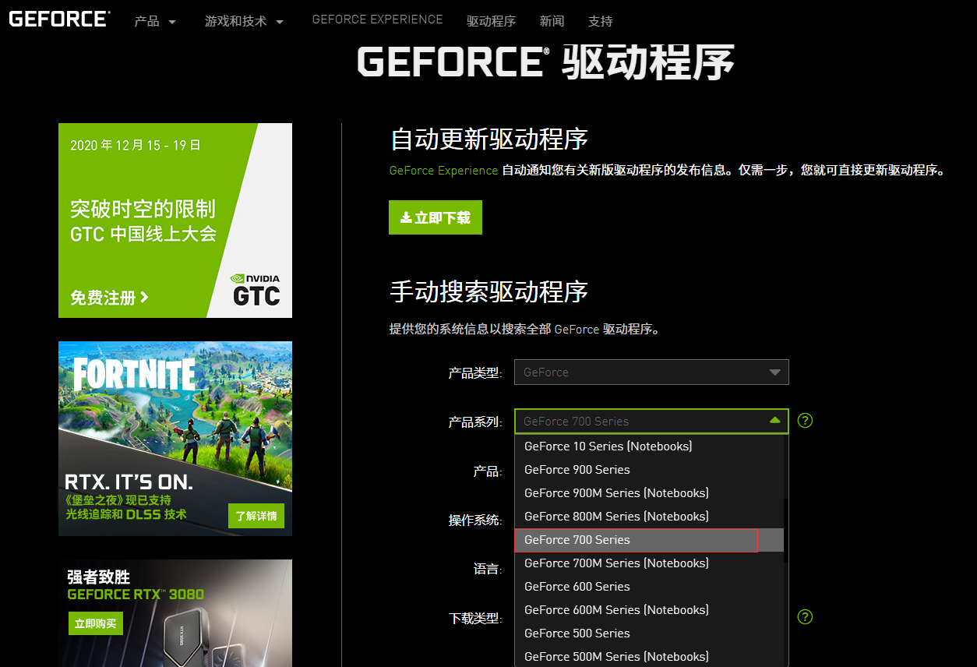The image size is (977, 667).
Task: Choose GeForce 600M Series (Notebooks) option
Action: pos(616,610)
